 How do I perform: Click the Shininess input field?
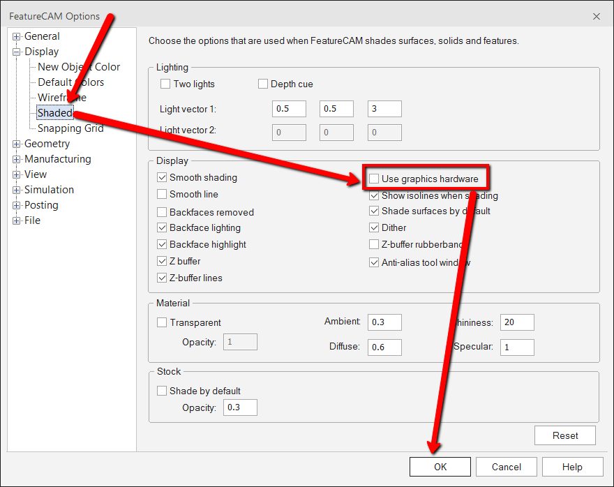(x=517, y=322)
